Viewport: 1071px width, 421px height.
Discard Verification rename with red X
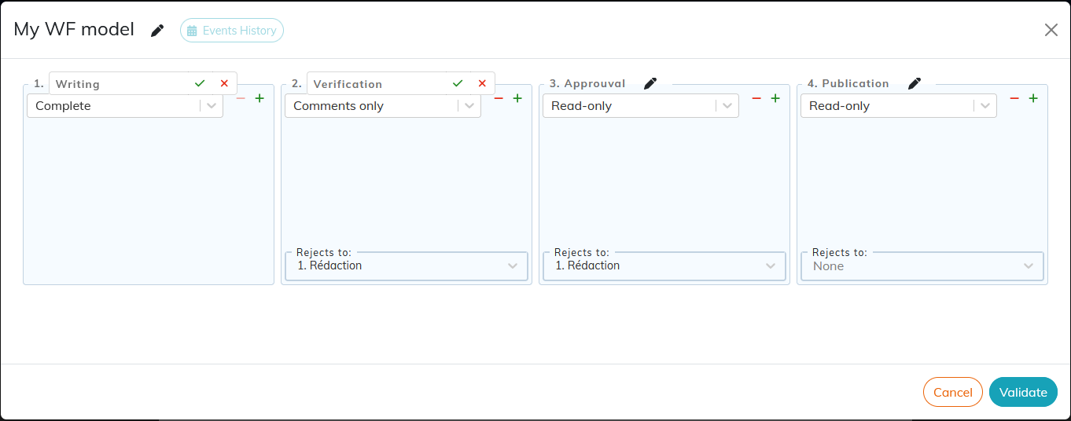pos(482,83)
